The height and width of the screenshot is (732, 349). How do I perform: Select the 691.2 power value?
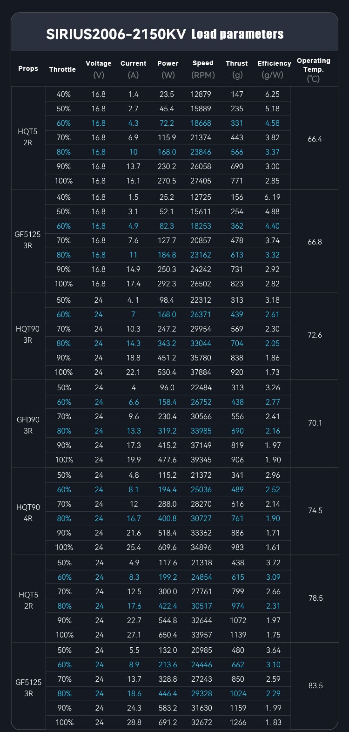(x=168, y=722)
